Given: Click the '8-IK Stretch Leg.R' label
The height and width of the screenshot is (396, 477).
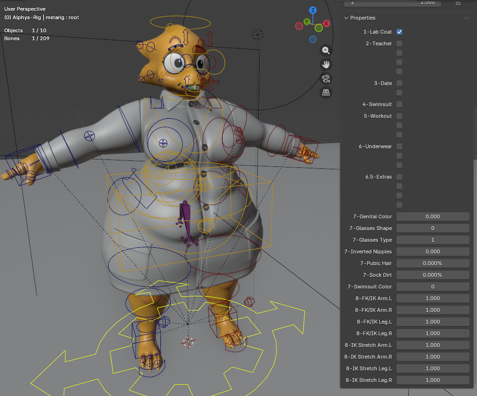Looking at the screenshot, I should point(369,380).
